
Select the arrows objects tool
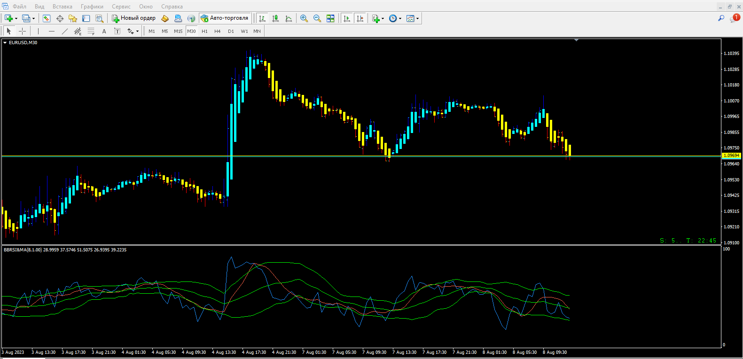click(131, 31)
